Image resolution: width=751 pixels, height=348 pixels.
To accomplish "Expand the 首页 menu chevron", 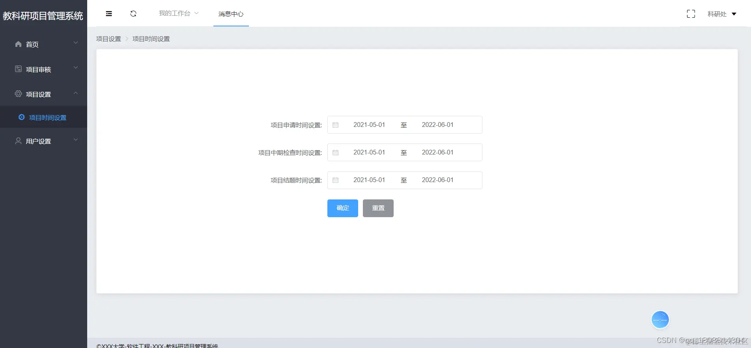I will (x=76, y=43).
